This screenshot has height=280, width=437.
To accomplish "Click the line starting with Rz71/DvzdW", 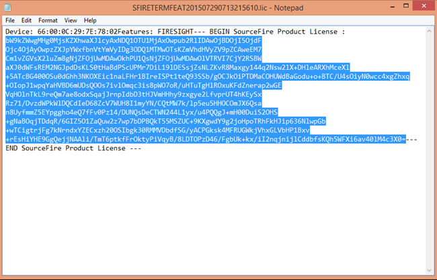I will click(134, 103).
